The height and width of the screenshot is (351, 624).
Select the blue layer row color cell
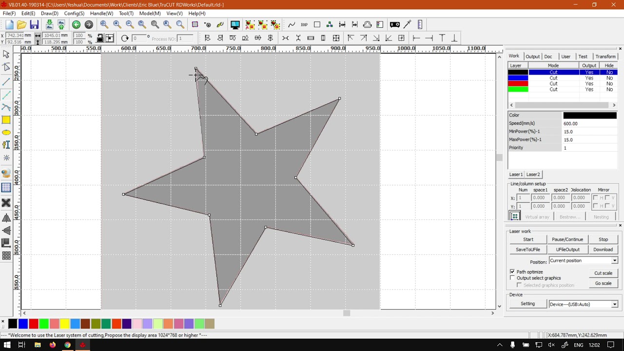pyautogui.click(x=518, y=78)
